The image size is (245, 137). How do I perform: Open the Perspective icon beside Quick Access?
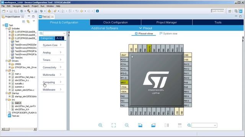(230, 11)
